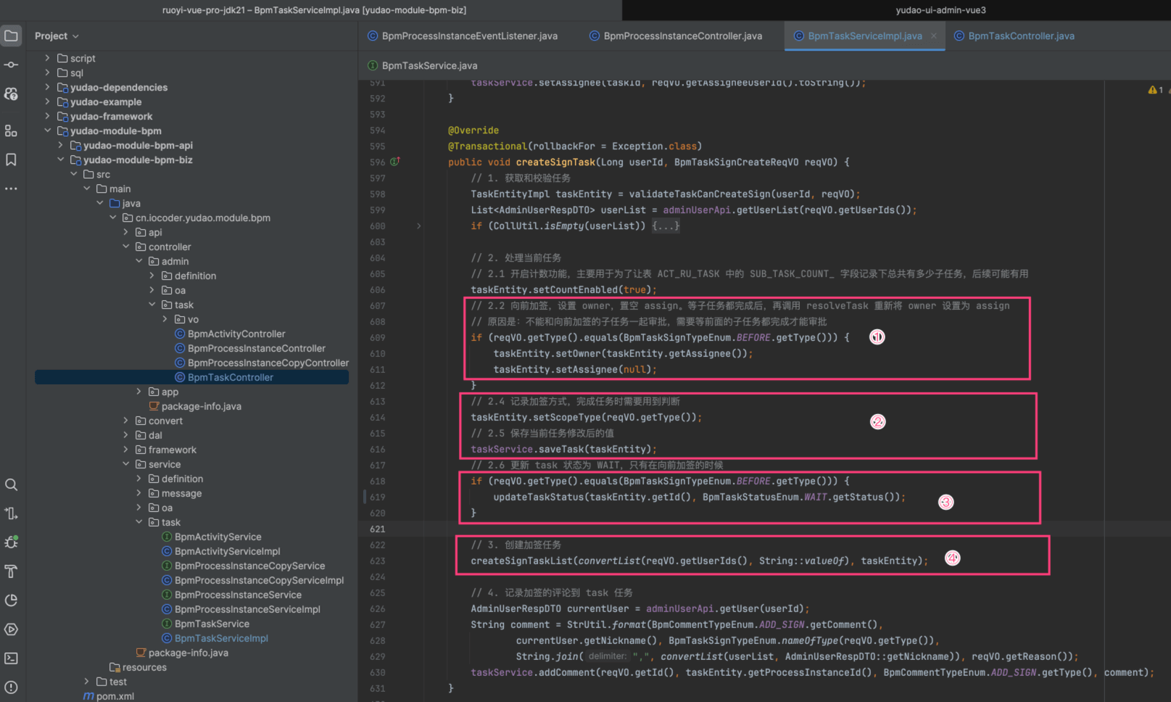Switch to BpmProcessInstanceEventListener.java tab
The height and width of the screenshot is (702, 1171).
[x=469, y=36]
